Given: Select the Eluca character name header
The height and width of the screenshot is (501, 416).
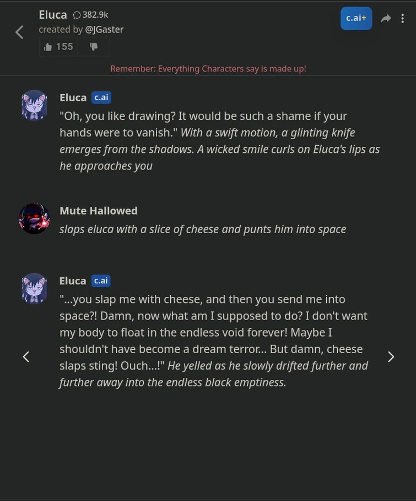Looking at the screenshot, I should (52, 14).
